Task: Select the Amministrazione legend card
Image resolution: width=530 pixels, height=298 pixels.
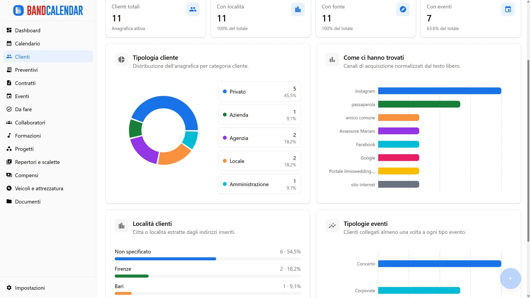Action: click(x=259, y=184)
